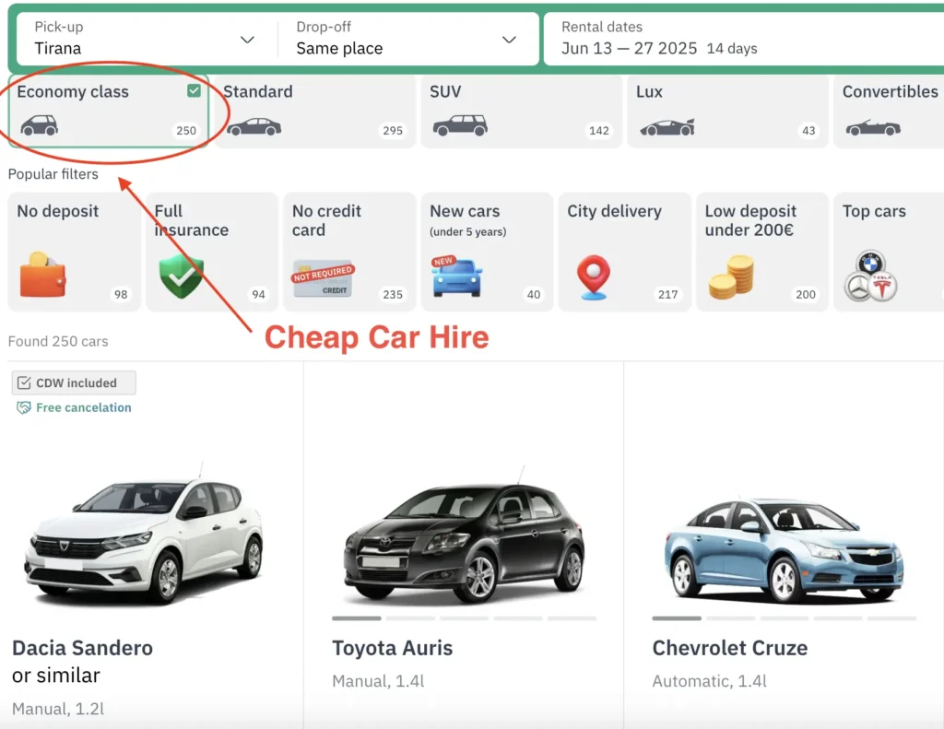Click the black Toyota Auris photo
The width and height of the screenshot is (944, 729).
(x=464, y=537)
